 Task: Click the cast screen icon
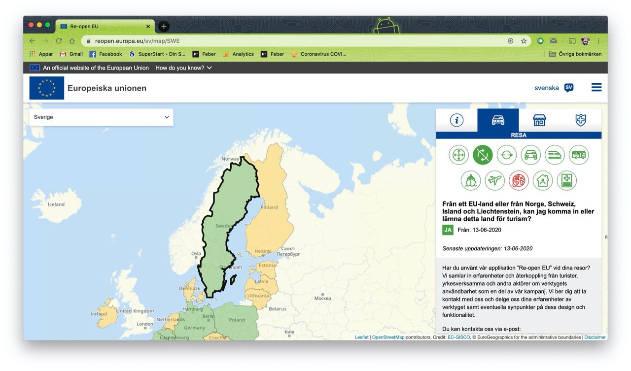(x=572, y=41)
